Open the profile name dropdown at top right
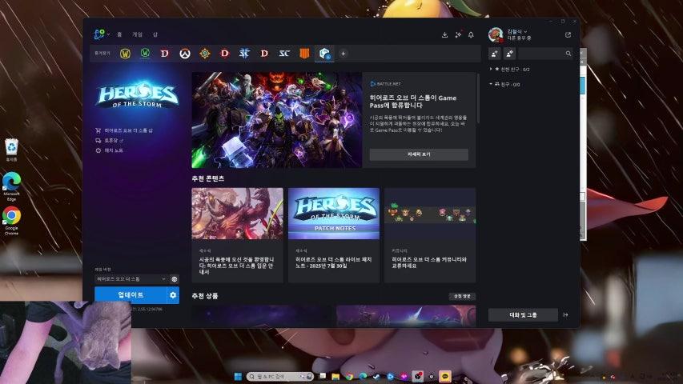 click(x=517, y=31)
